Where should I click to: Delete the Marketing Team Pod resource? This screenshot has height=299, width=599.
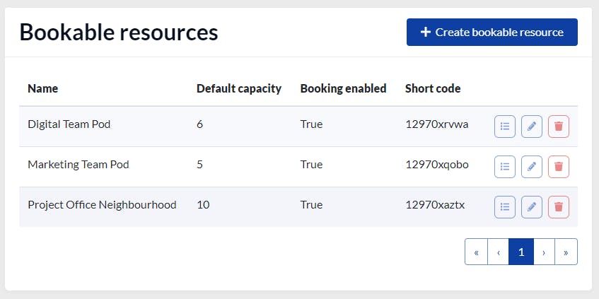pyautogui.click(x=559, y=167)
